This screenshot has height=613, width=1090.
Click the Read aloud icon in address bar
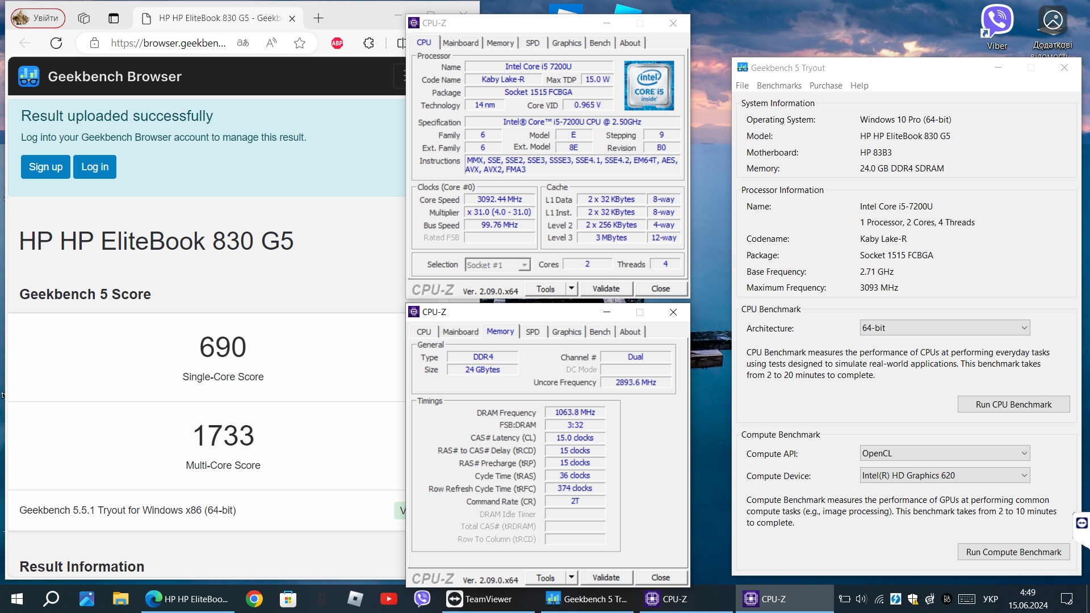click(272, 43)
